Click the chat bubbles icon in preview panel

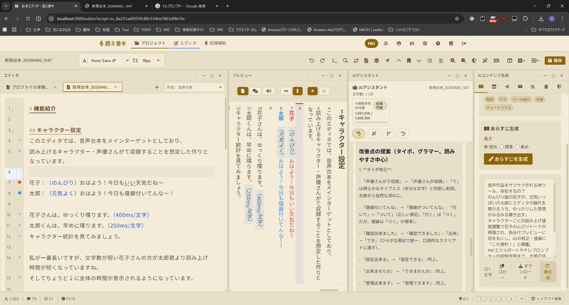click(256, 91)
